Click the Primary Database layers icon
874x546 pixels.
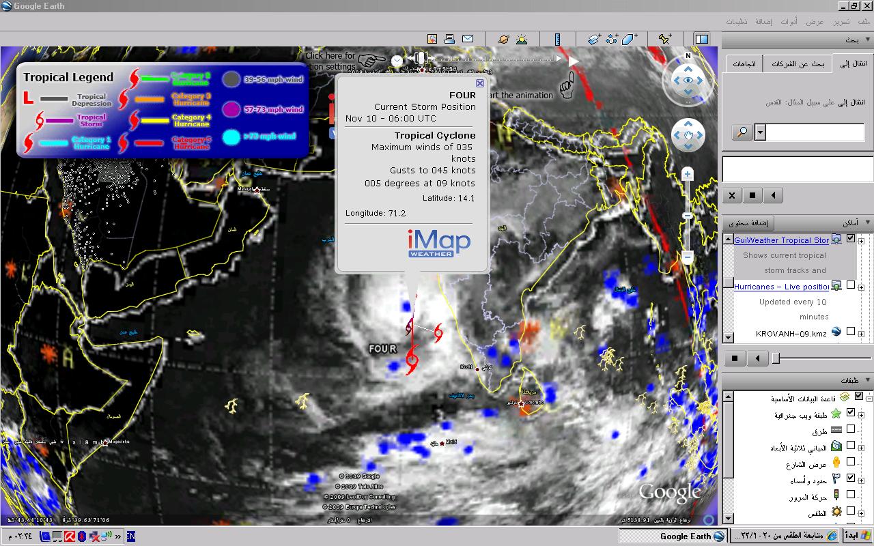point(845,397)
